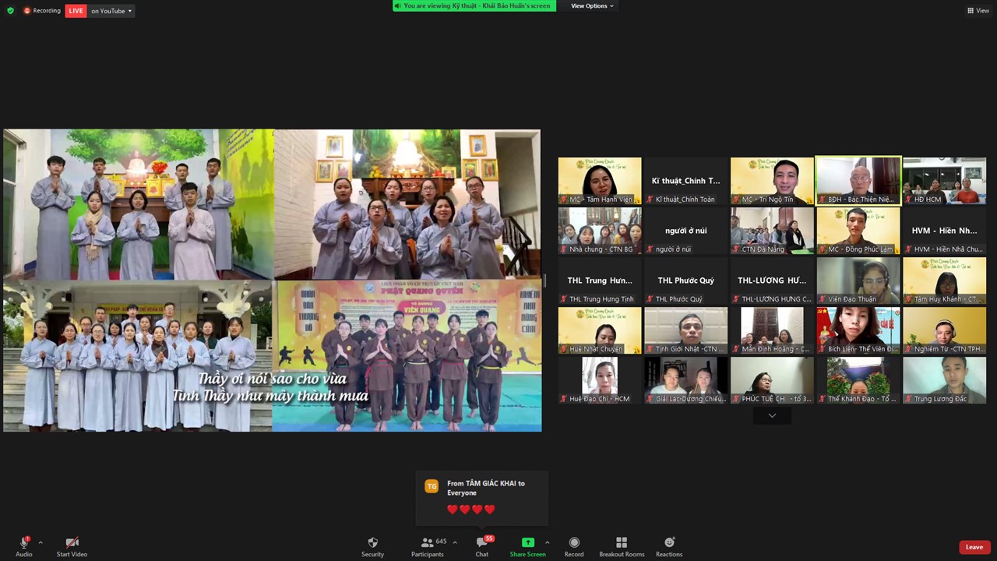Open the Participants panel showing 645
Image resolution: width=997 pixels, height=561 pixels.
coord(429,547)
